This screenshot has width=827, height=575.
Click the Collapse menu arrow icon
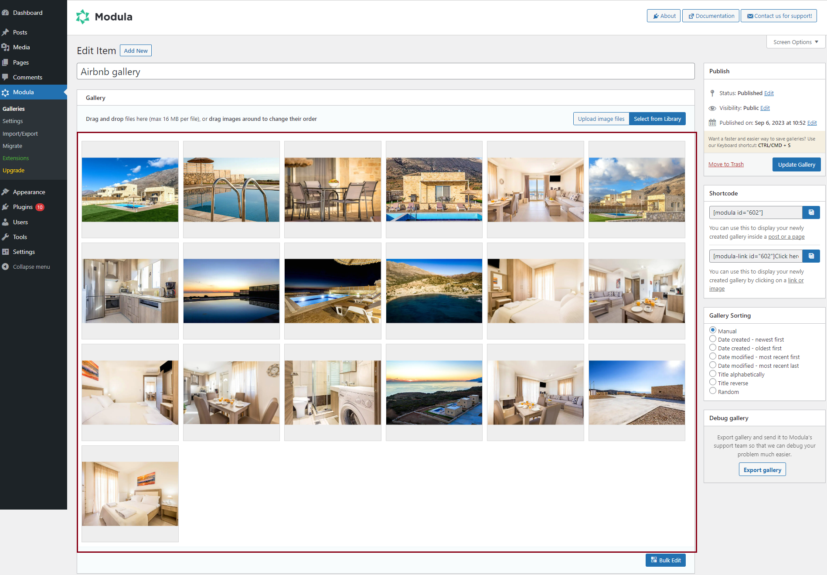coord(5,267)
